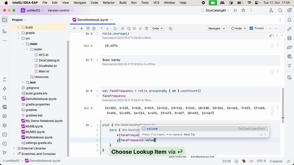The image size is (294, 165).
Task: Open the Code cell type dropdown
Action: coord(158,28)
